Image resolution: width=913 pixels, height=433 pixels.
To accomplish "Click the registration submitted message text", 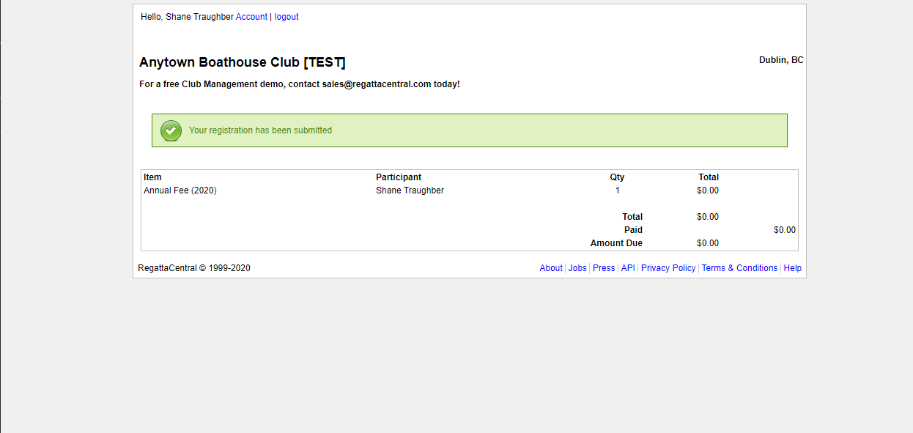I will click(260, 130).
